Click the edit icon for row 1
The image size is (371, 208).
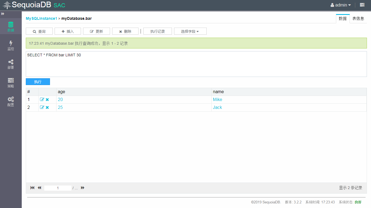[x=42, y=100]
